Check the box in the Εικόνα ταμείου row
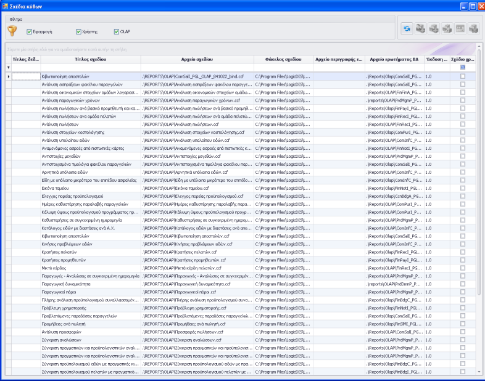Screen dimensions: 485x381 (463, 188)
